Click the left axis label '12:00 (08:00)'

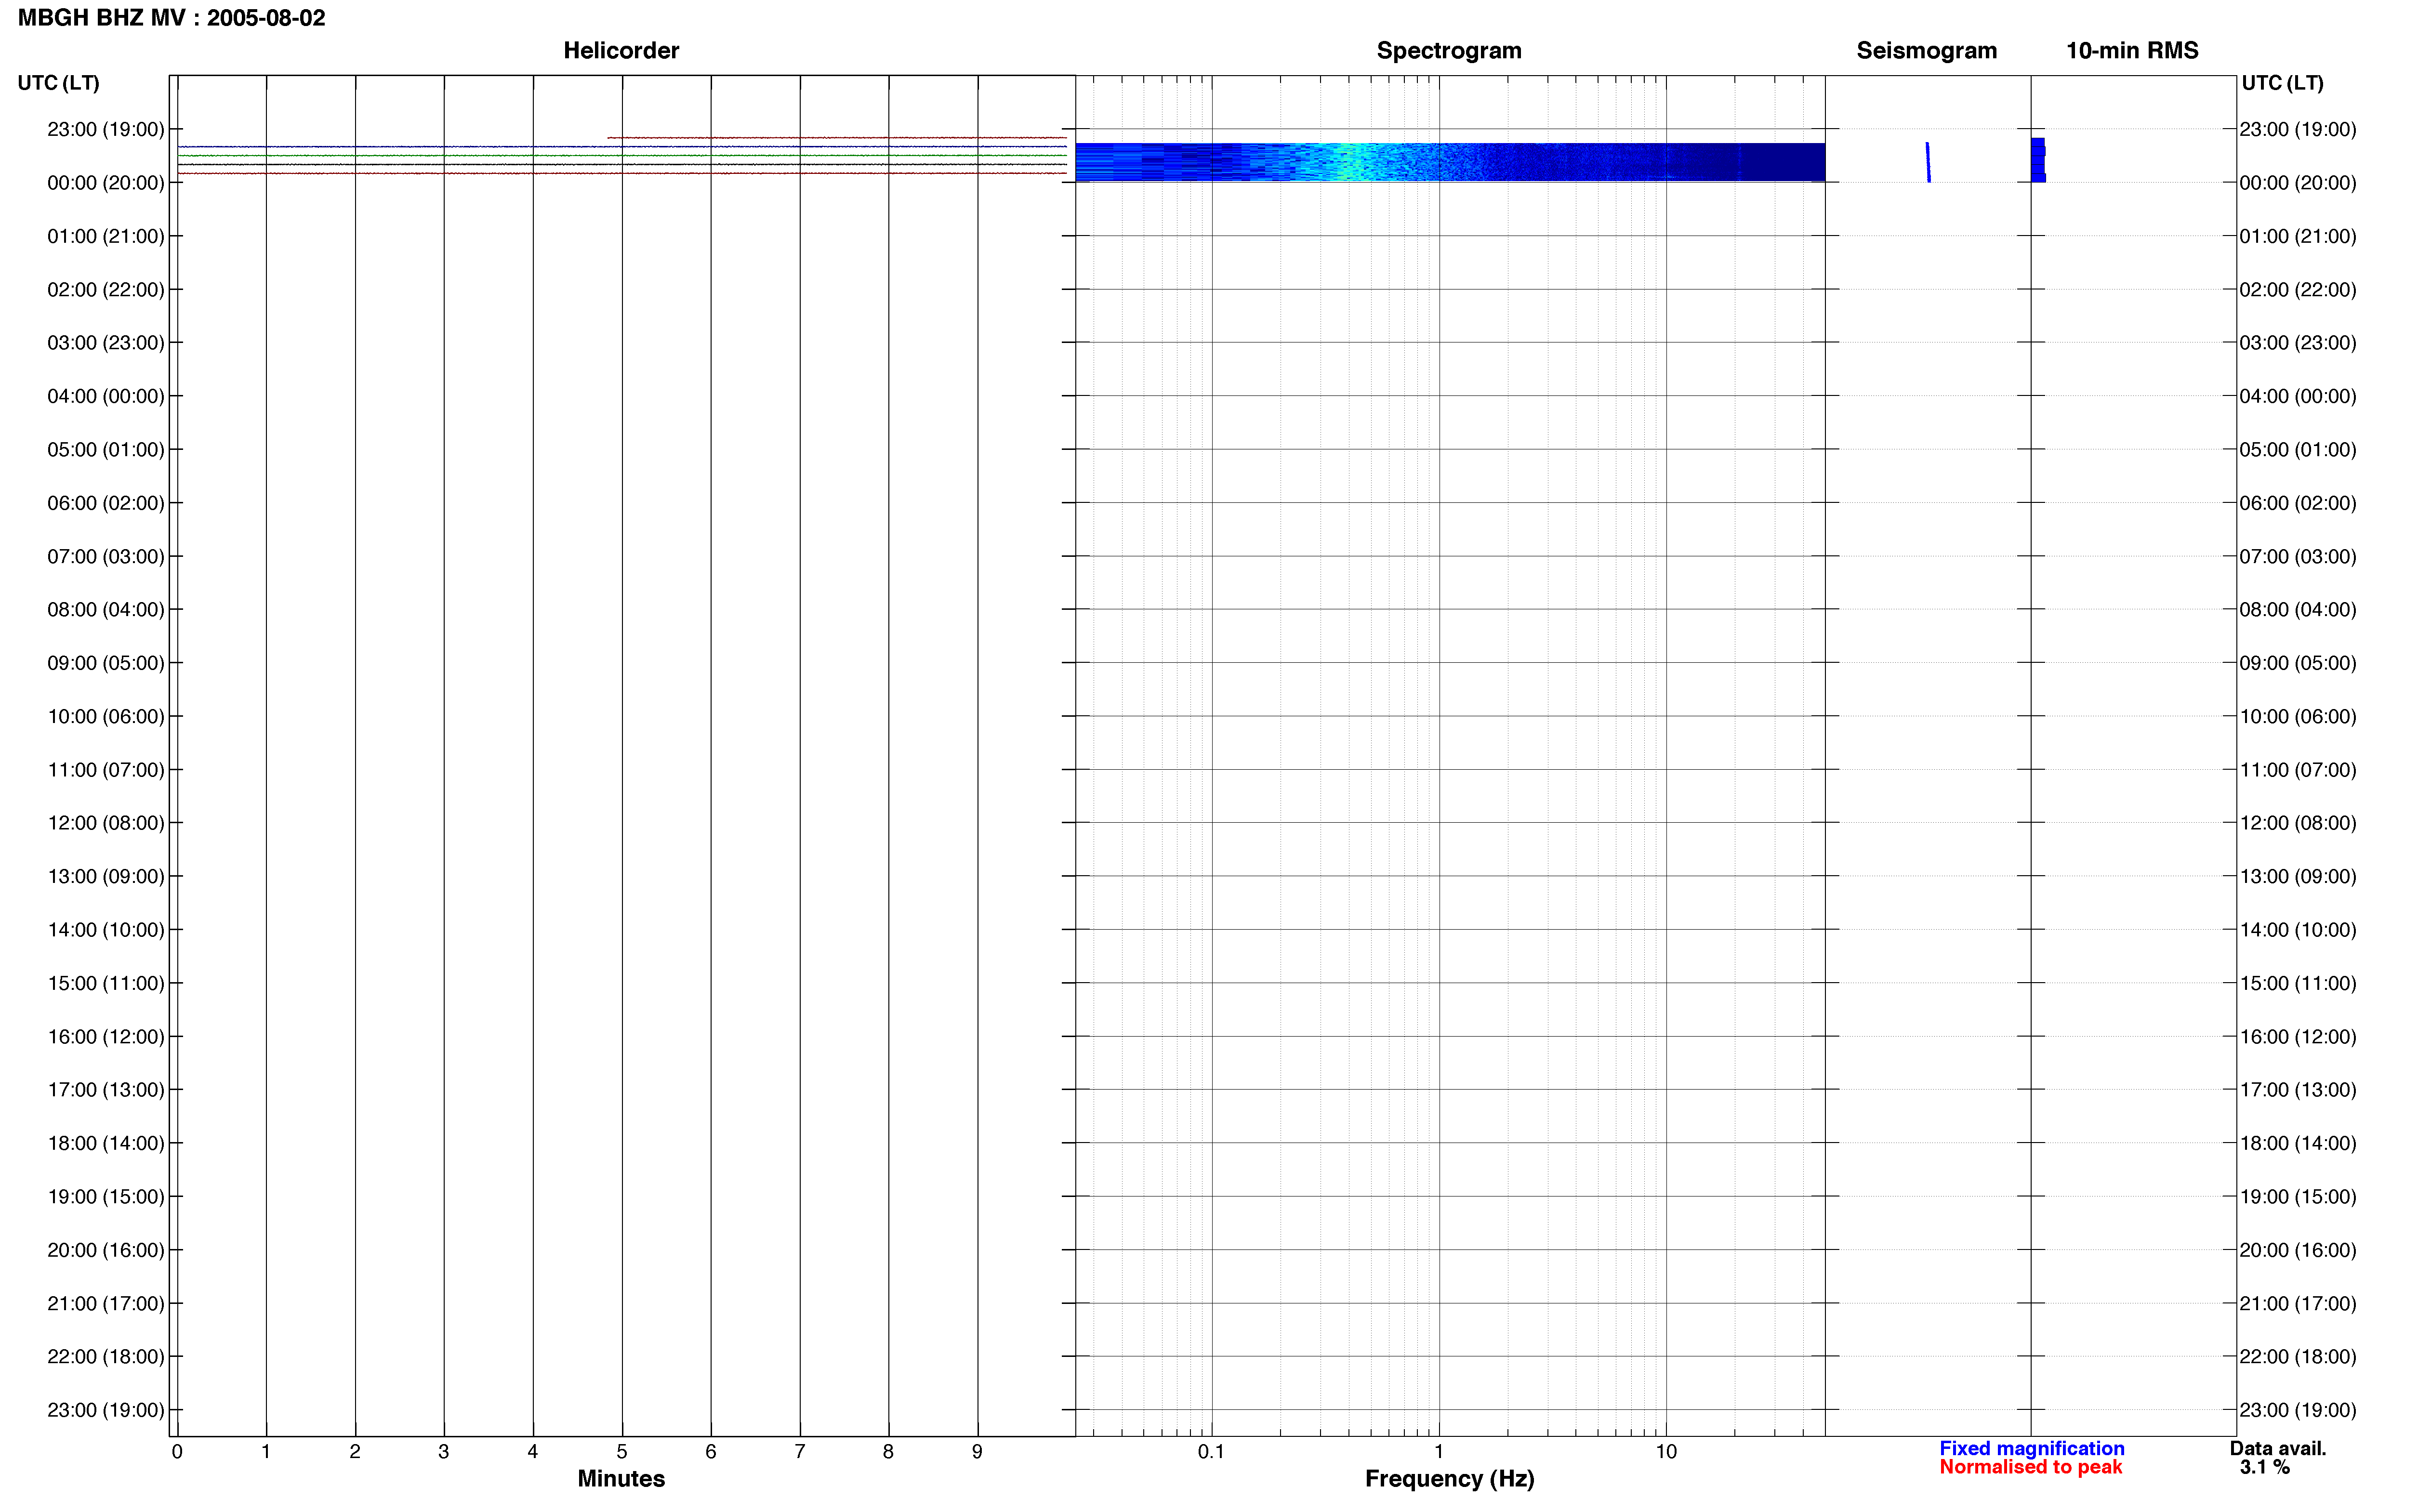click(x=106, y=823)
